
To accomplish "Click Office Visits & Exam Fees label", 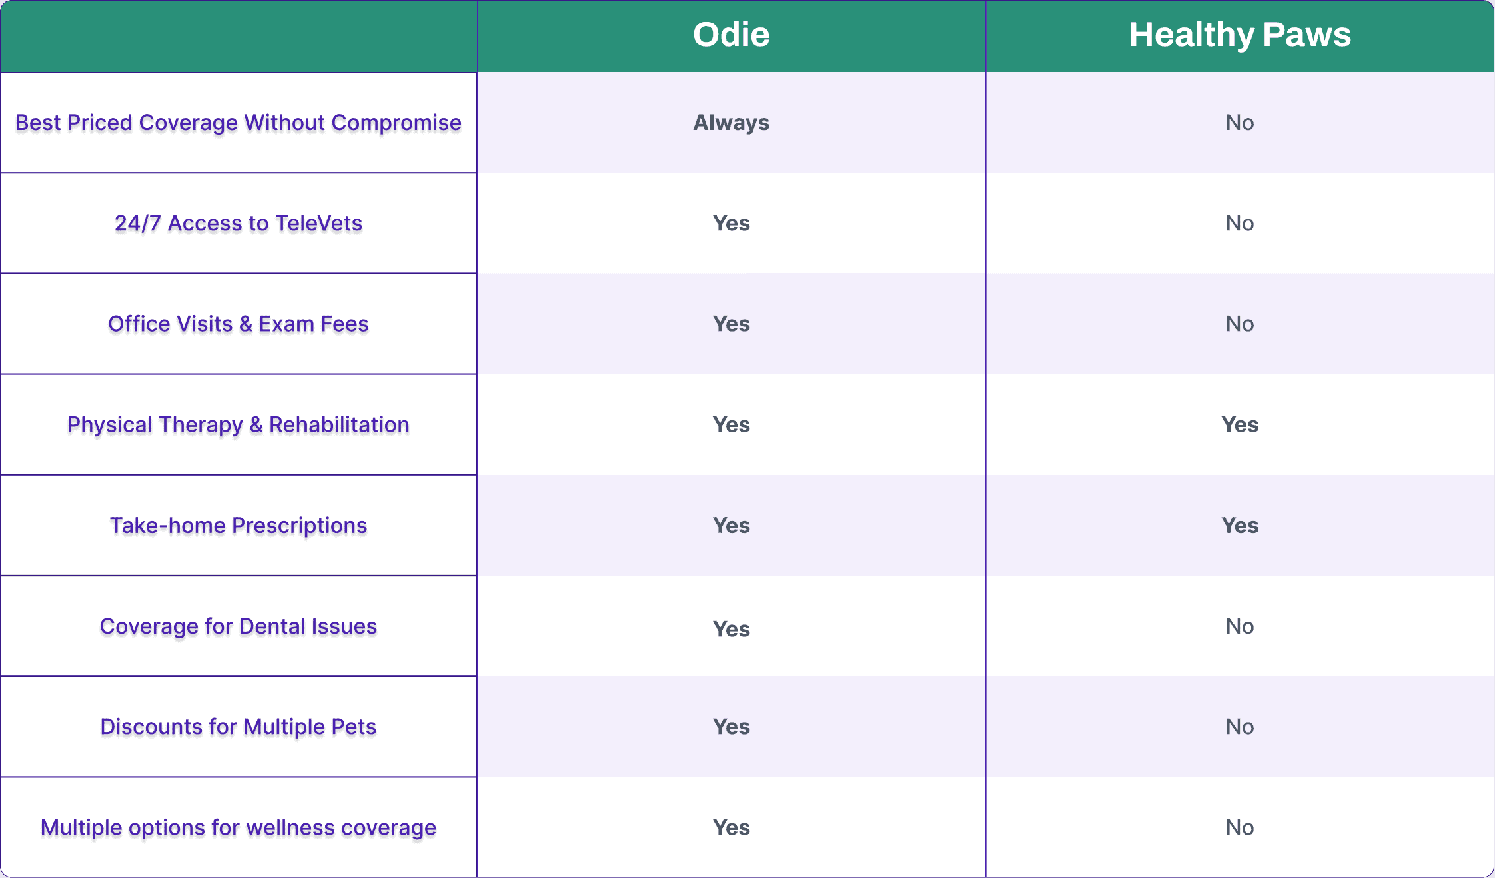I will pyautogui.click(x=239, y=324).
